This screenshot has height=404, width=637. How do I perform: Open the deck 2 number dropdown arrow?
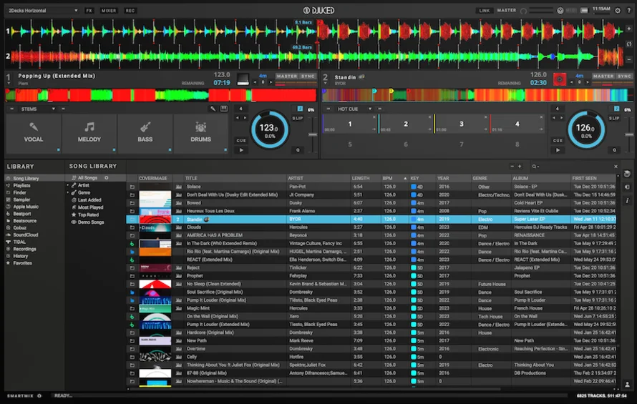coord(325,83)
